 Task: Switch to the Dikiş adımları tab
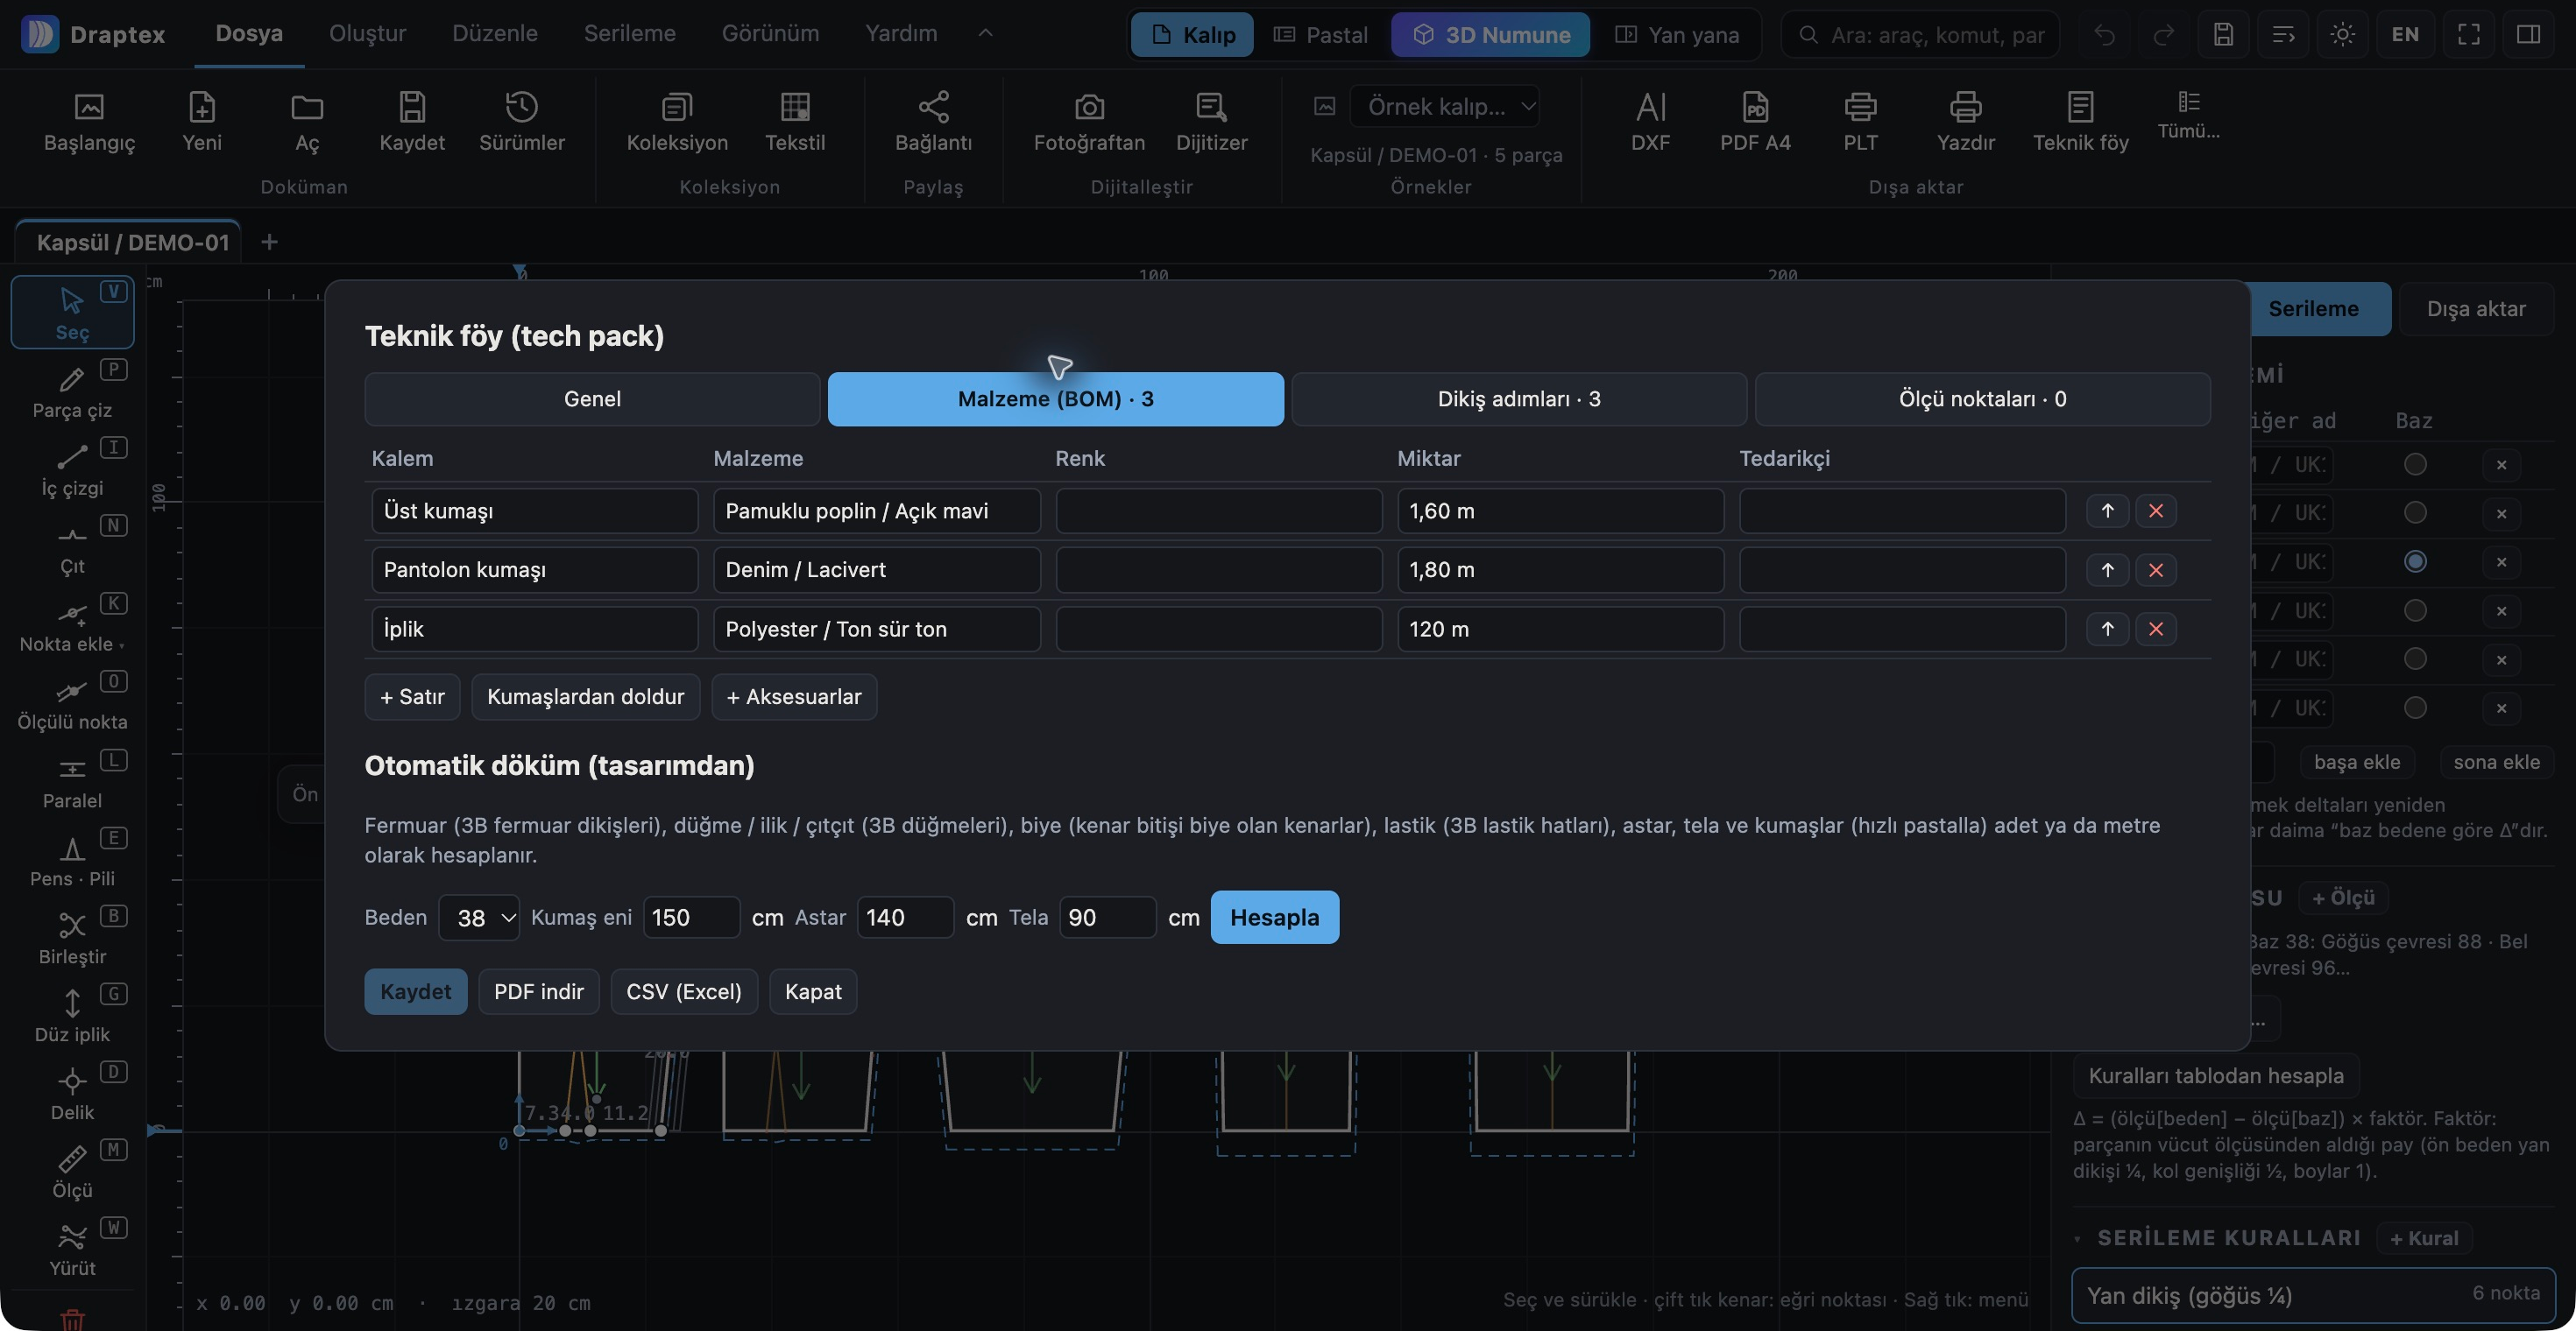click(1519, 398)
